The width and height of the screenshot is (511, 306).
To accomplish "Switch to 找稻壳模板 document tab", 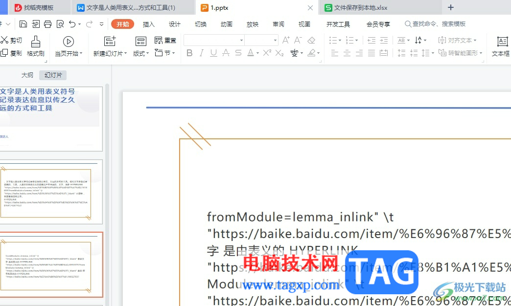I will click(x=39, y=7).
